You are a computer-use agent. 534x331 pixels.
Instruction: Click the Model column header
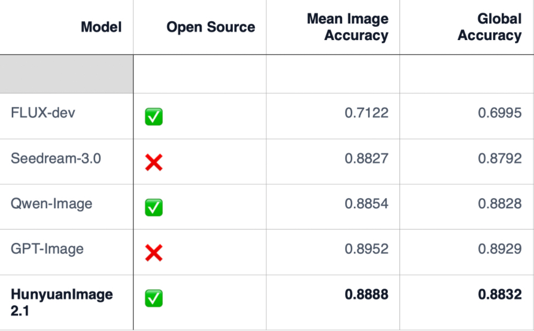coord(101,27)
